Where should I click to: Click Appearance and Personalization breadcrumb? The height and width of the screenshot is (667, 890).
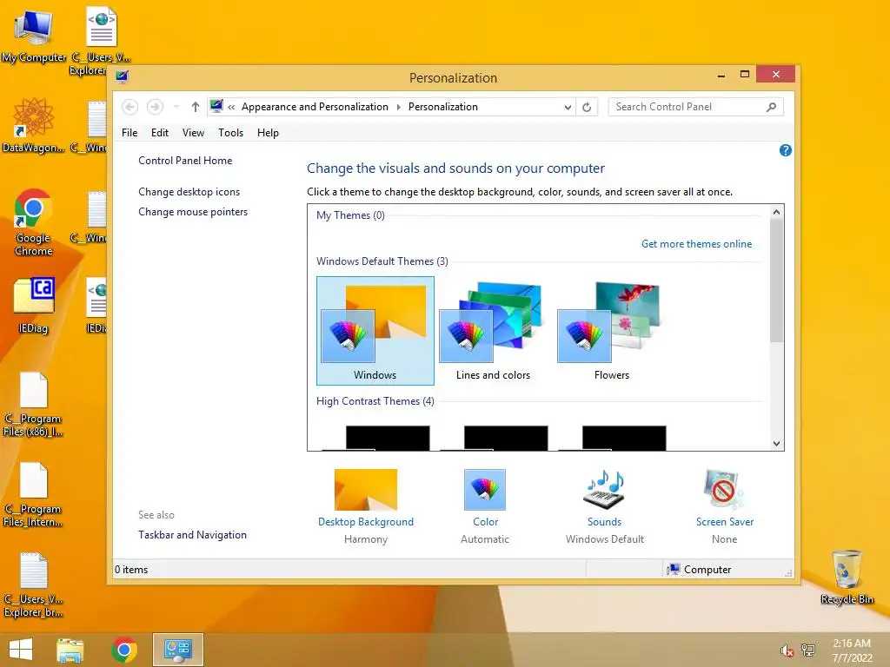click(x=315, y=107)
